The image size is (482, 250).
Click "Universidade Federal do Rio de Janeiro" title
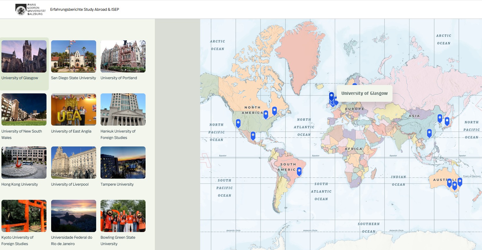coord(72,241)
